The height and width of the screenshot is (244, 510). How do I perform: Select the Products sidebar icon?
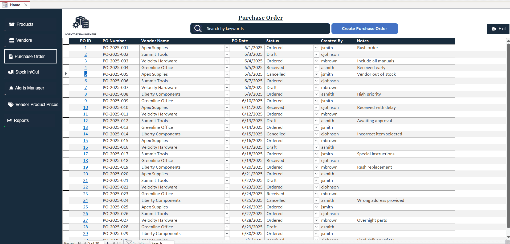tap(11, 24)
